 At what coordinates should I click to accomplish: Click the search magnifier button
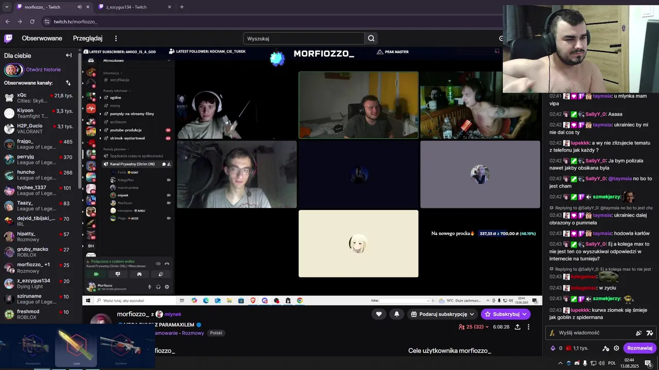click(371, 39)
